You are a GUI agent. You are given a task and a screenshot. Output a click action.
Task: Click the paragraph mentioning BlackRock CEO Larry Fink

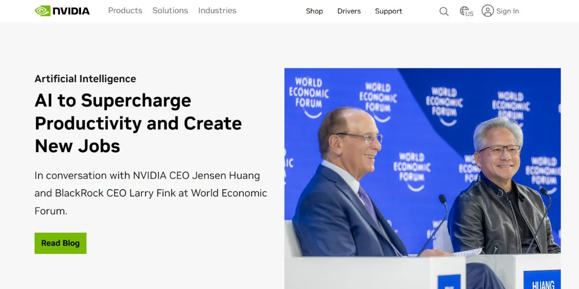[x=151, y=193]
